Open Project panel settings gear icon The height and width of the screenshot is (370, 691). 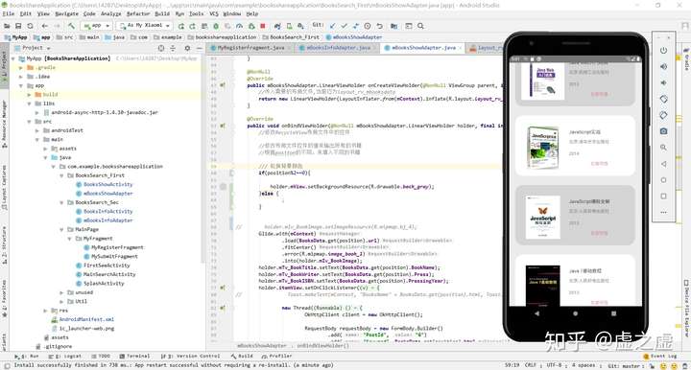click(187, 48)
